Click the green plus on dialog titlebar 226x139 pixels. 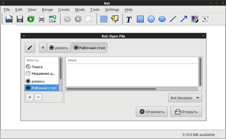[x=24, y=36]
